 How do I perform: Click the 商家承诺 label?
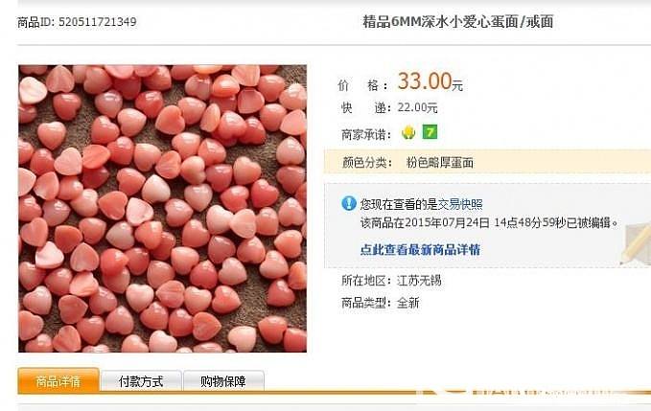[x=366, y=135]
